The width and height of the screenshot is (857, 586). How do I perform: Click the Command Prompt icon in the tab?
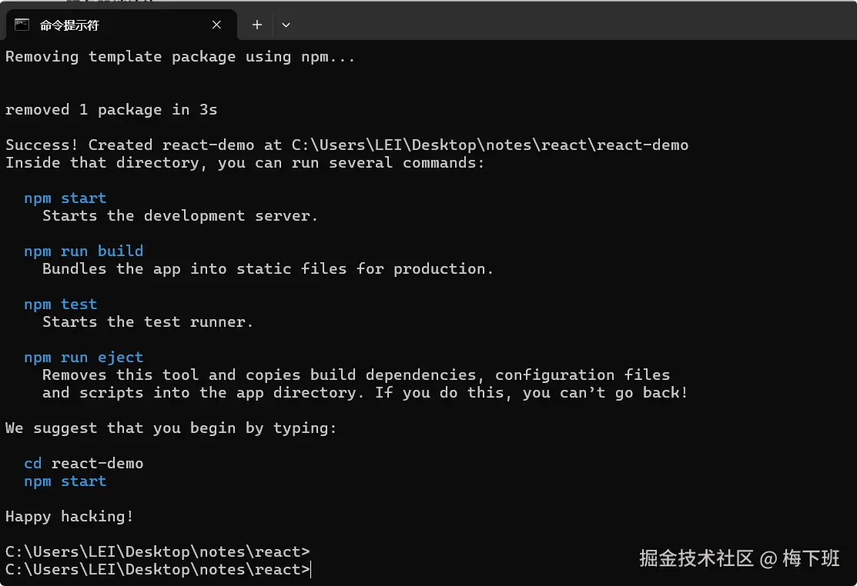point(22,25)
